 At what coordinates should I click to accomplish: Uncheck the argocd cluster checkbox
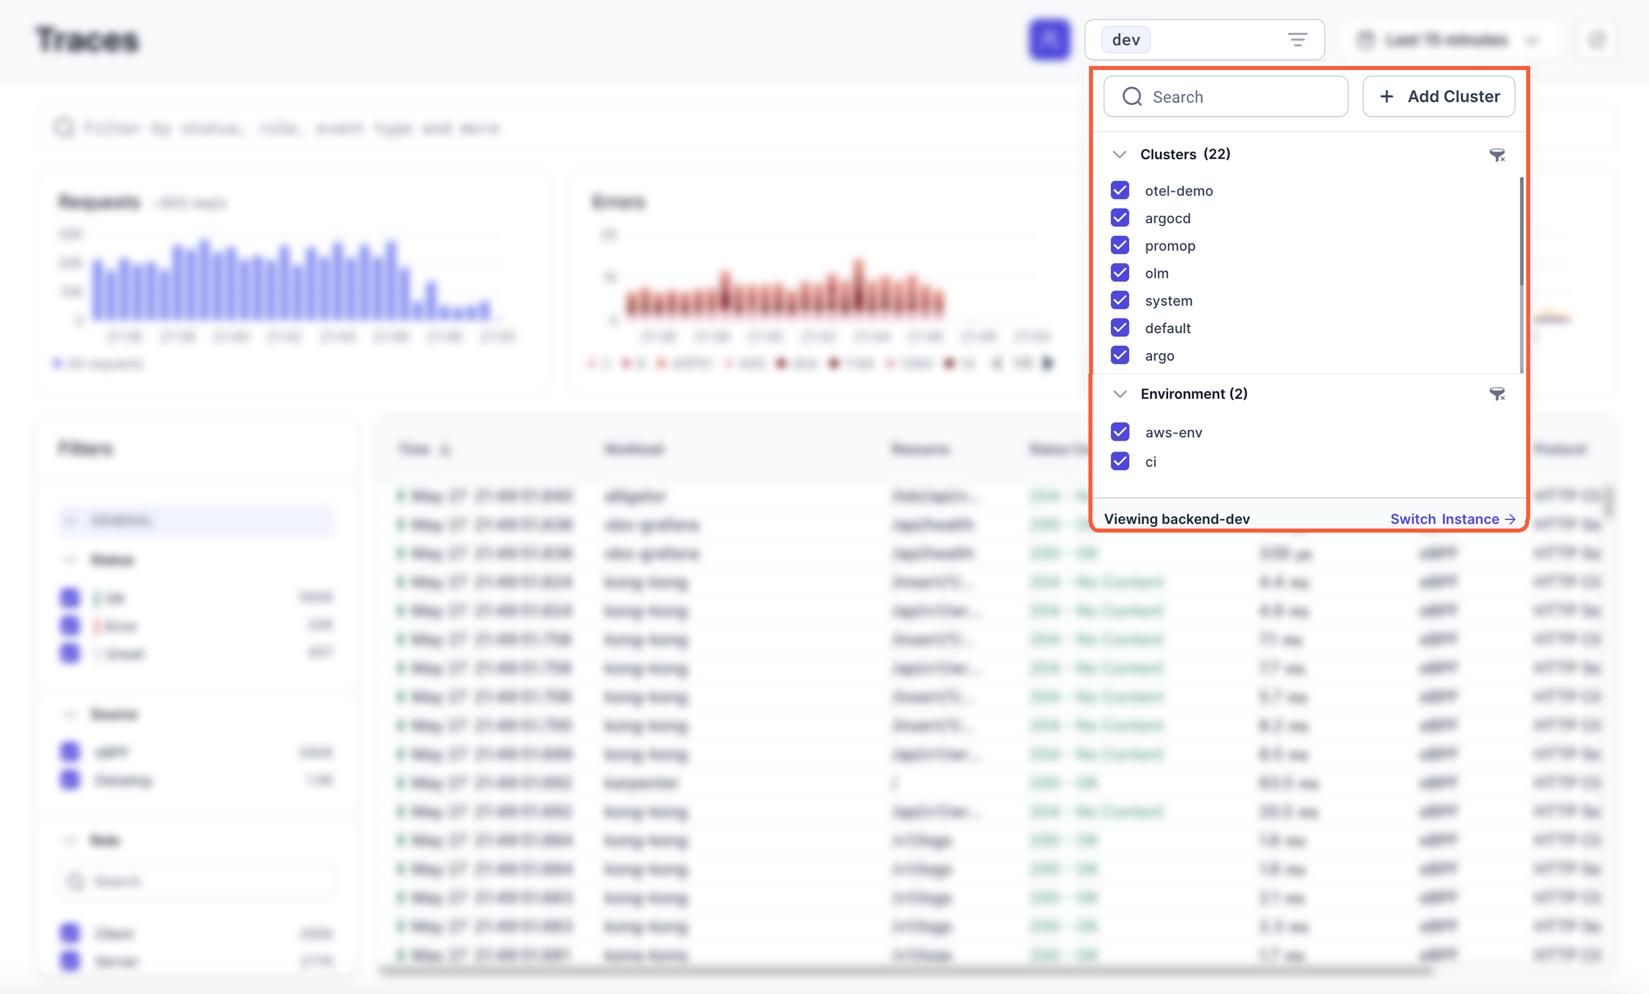pos(1119,218)
